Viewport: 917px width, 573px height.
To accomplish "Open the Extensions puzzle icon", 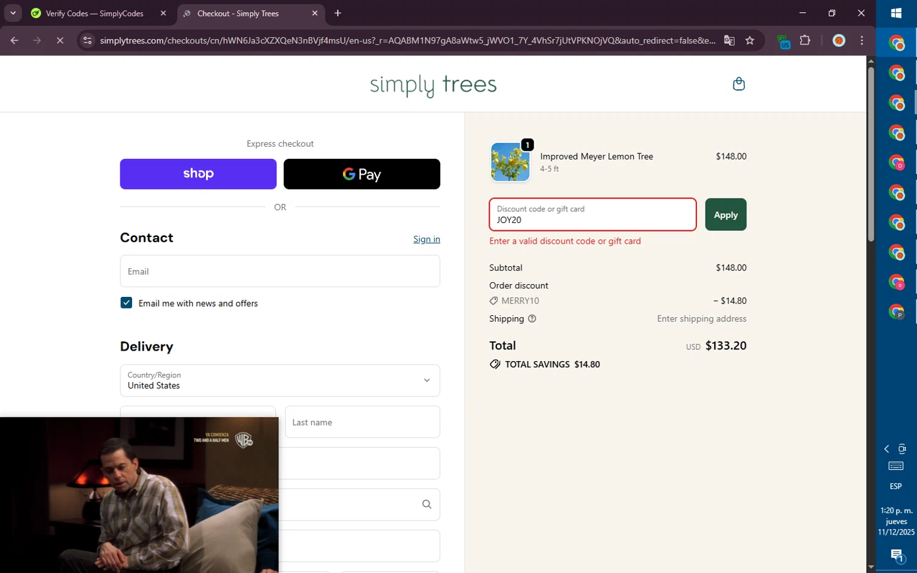I will (x=805, y=40).
